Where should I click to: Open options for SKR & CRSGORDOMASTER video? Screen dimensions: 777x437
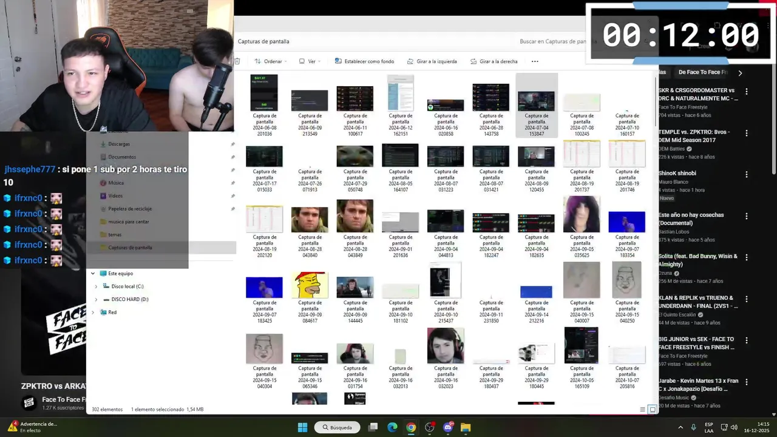click(747, 91)
